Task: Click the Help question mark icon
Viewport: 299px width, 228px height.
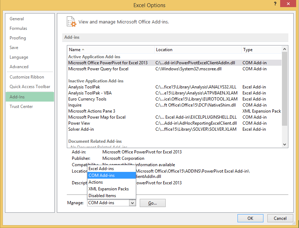Action: 275,4
